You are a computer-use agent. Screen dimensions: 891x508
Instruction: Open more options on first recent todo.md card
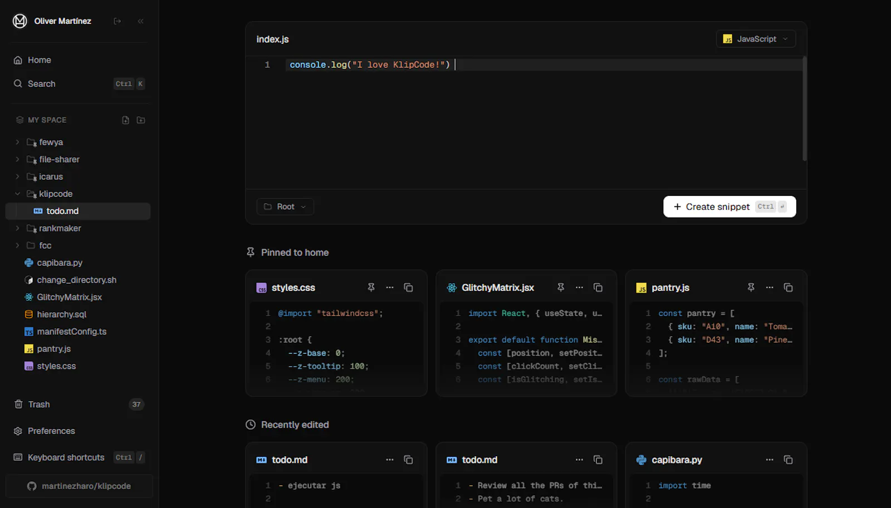click(x=390, y=460)
